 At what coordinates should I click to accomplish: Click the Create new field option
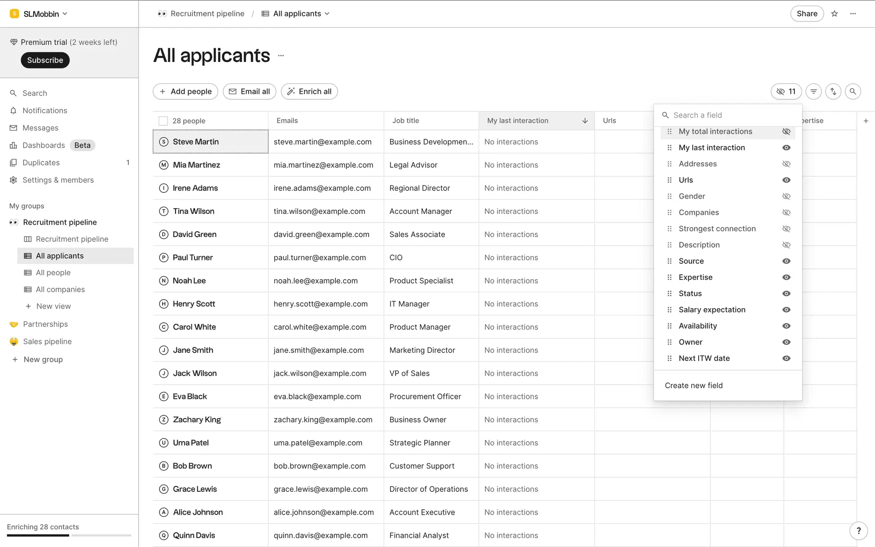click(x=694, y=386)
